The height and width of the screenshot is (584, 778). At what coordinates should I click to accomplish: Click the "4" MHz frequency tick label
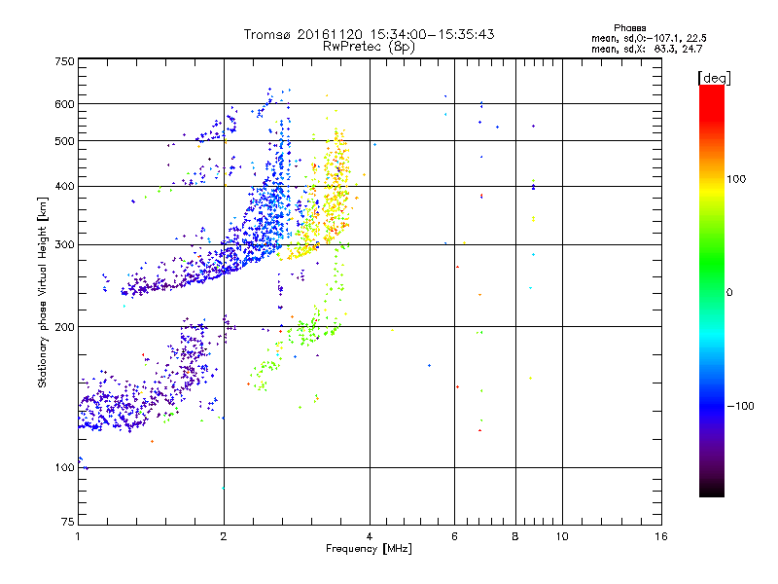pos(370,536)
